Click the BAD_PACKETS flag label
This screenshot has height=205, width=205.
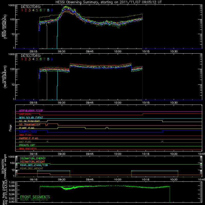click(x=28, y=149)
